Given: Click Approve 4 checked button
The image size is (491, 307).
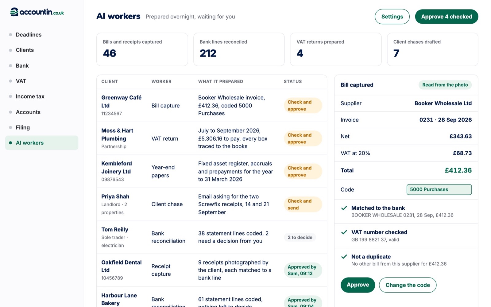Looking at the screenshot, I should pos(447,17).
